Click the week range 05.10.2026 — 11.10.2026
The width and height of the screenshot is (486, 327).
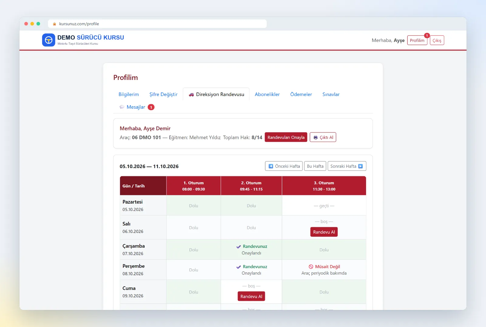click(149, 166)
